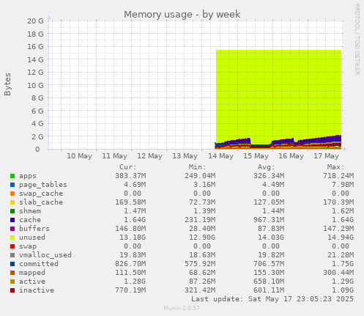Click the 'unused' legend label
The image size is (364, 316).
(x=32, y=238)
